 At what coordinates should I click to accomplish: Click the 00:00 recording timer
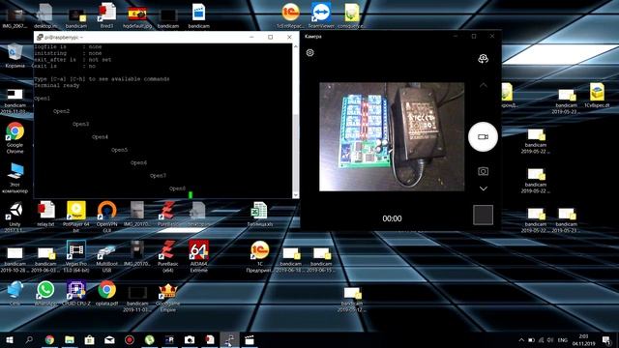click(392, 218)
